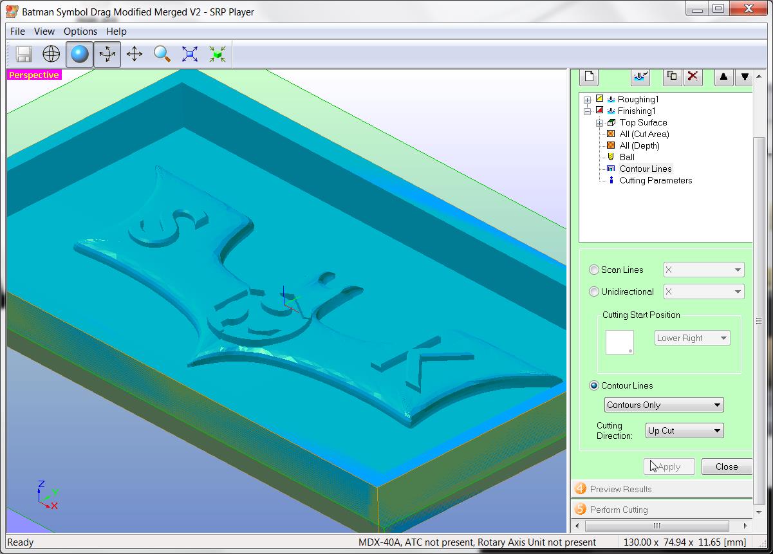Select the Scan Lines radio button
The width and height of the screenshot is (773, 554).
(x=594, y=270)
